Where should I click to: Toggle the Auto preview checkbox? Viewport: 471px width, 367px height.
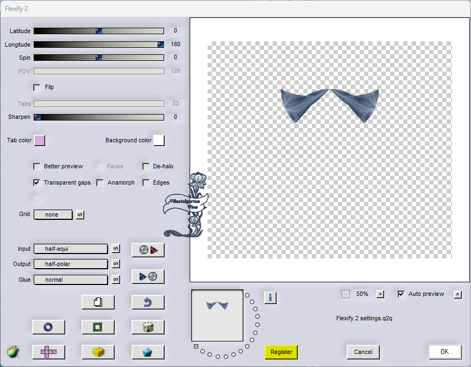[401, 294]
